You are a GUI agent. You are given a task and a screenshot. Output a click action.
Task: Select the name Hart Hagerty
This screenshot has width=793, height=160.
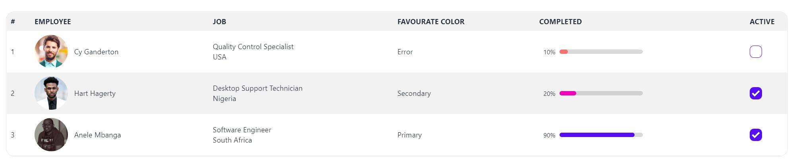pos(95,93)
